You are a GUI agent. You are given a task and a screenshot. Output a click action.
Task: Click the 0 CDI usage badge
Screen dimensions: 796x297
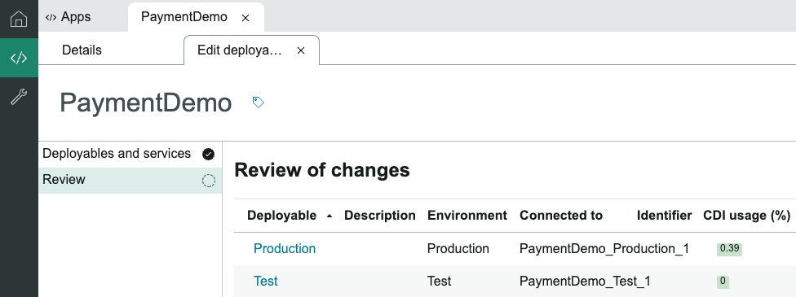[x=723, y=282]
